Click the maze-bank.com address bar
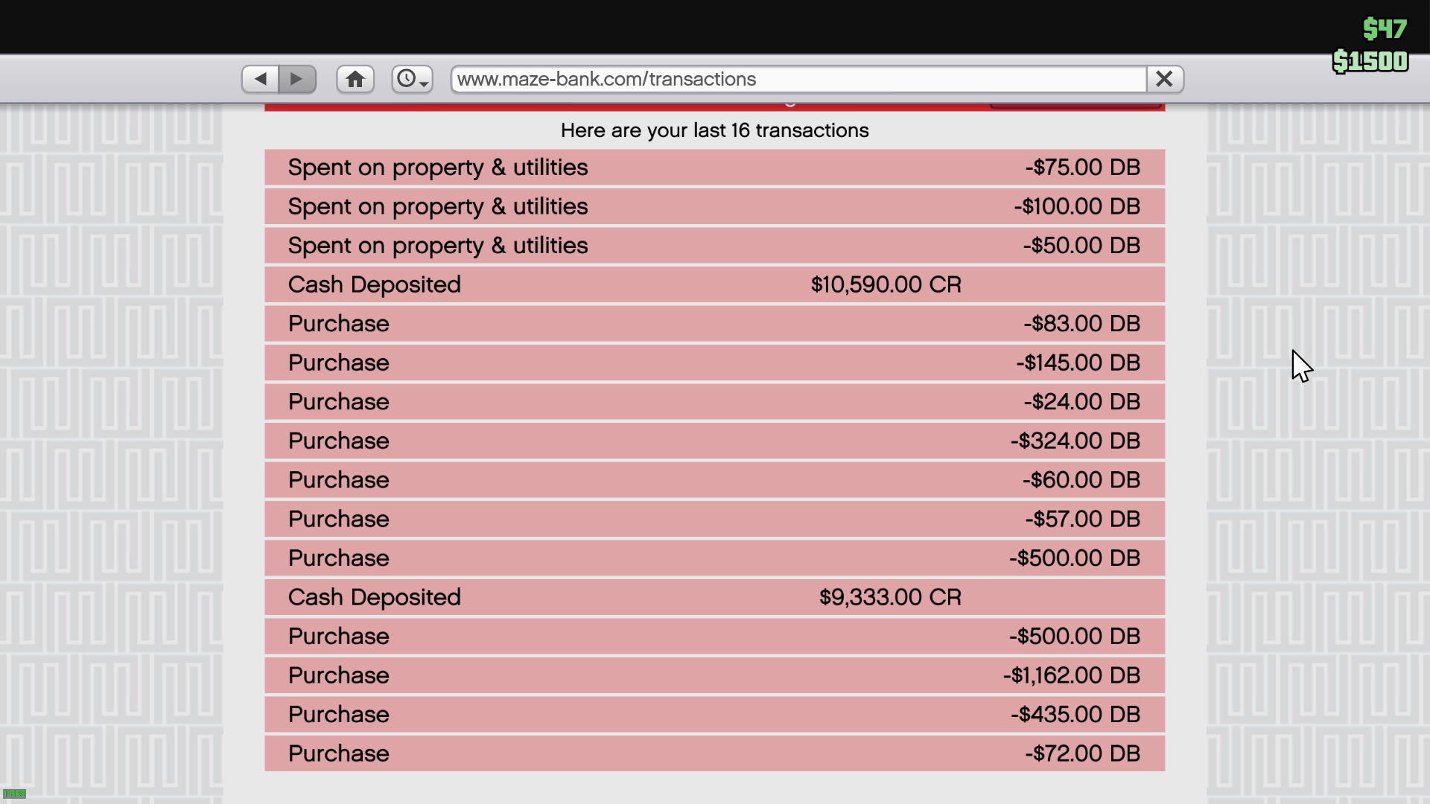This screenshot has width=1430, height=804. point(797,79)
